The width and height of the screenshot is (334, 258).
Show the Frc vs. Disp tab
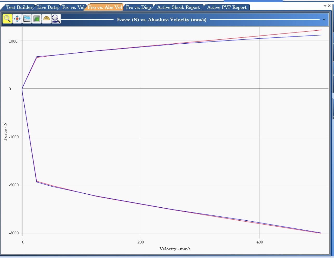[x=138, y=7]
